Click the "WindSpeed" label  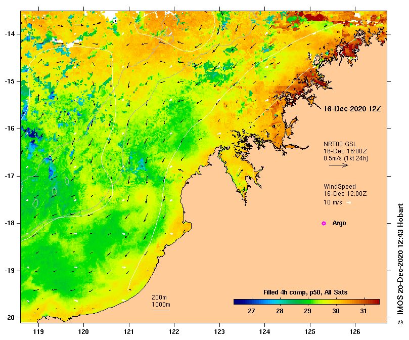[340, 187]
